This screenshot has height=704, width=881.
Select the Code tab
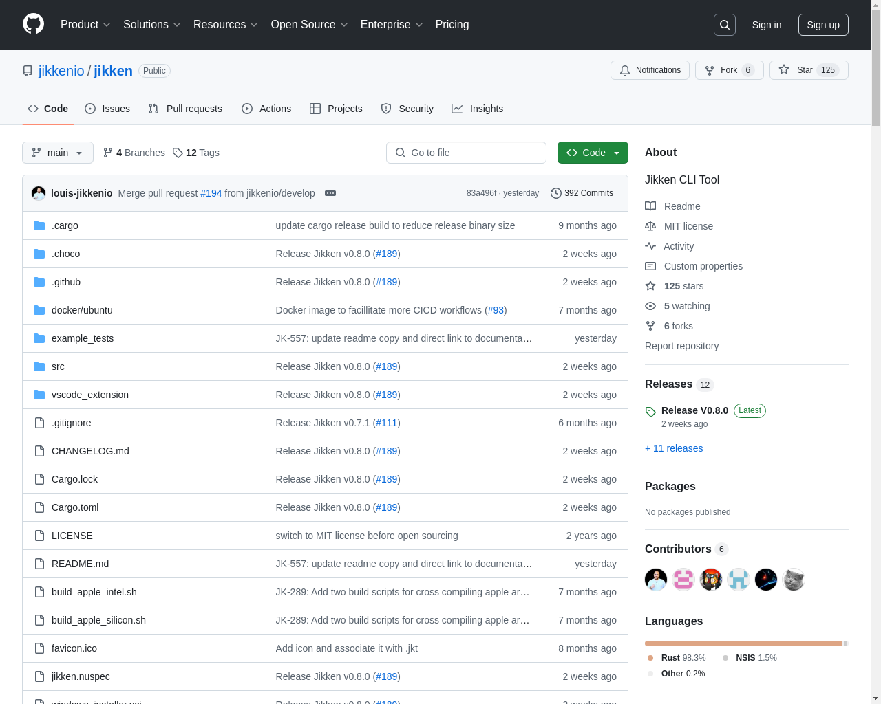coord(48,109)
